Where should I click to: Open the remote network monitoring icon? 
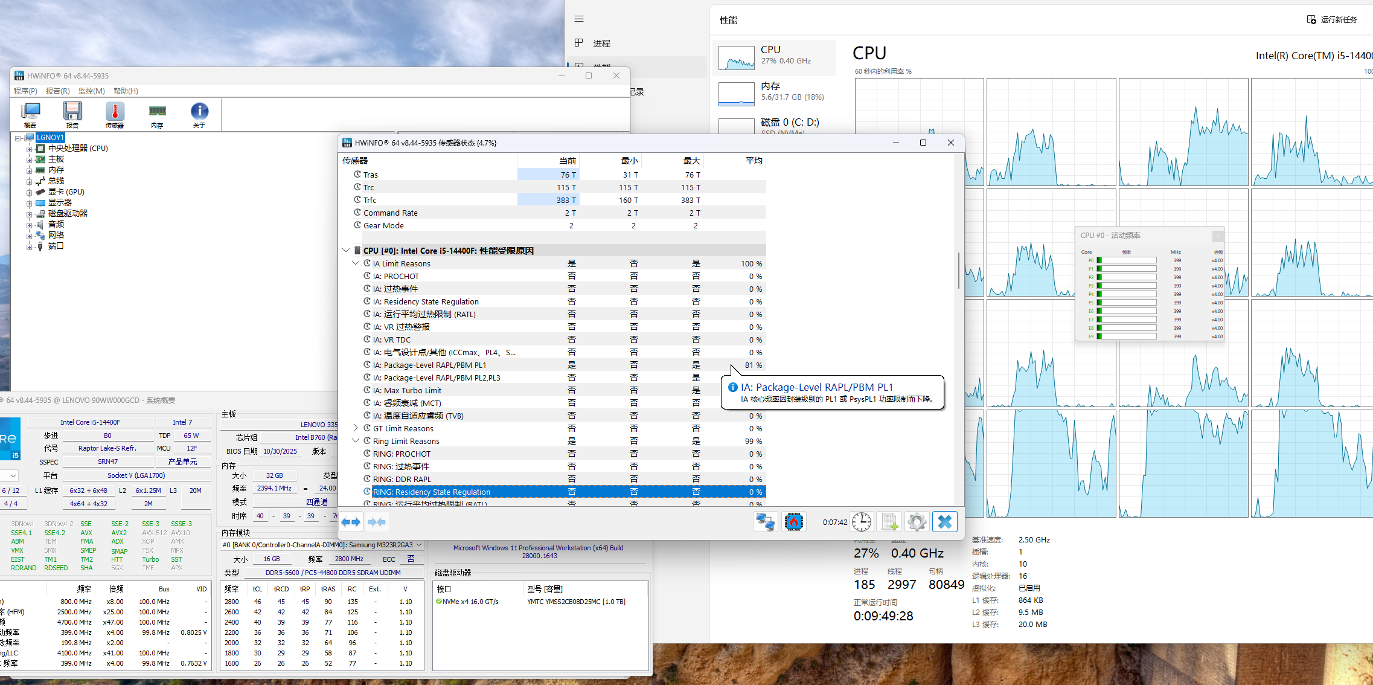765,522
